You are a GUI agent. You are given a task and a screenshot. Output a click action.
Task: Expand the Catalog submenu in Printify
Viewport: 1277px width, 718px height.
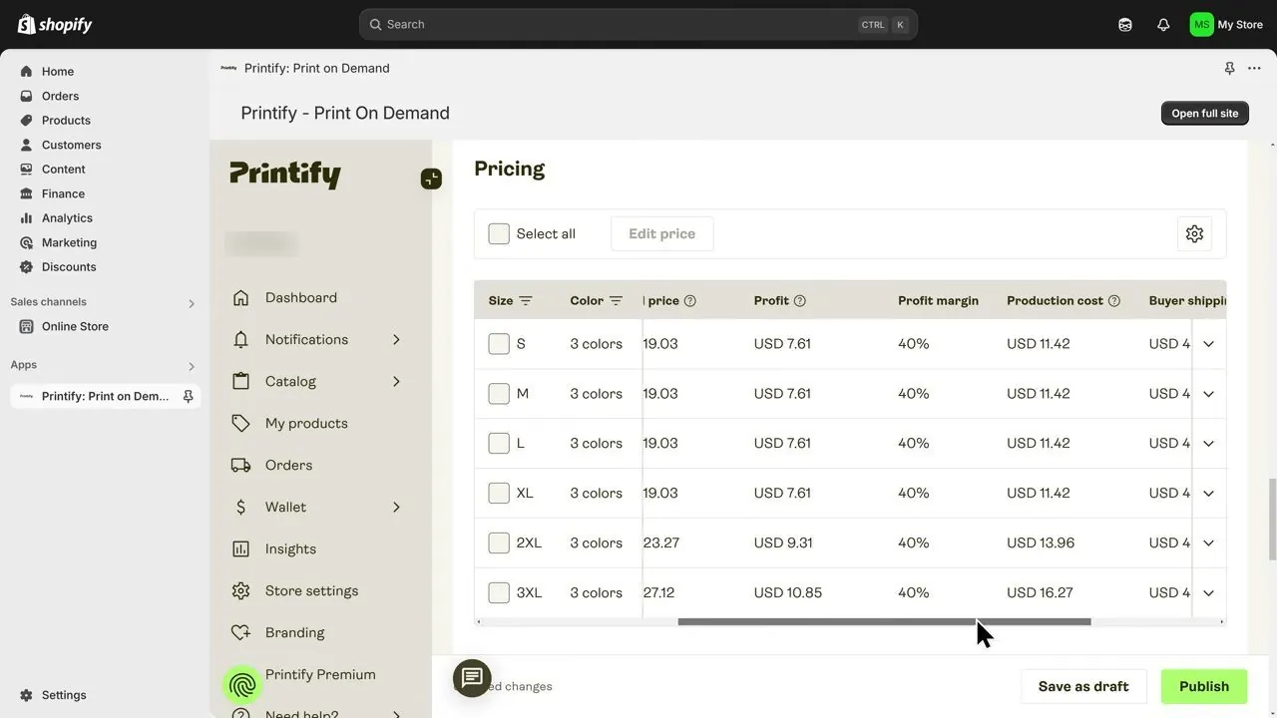coord(396,381)
